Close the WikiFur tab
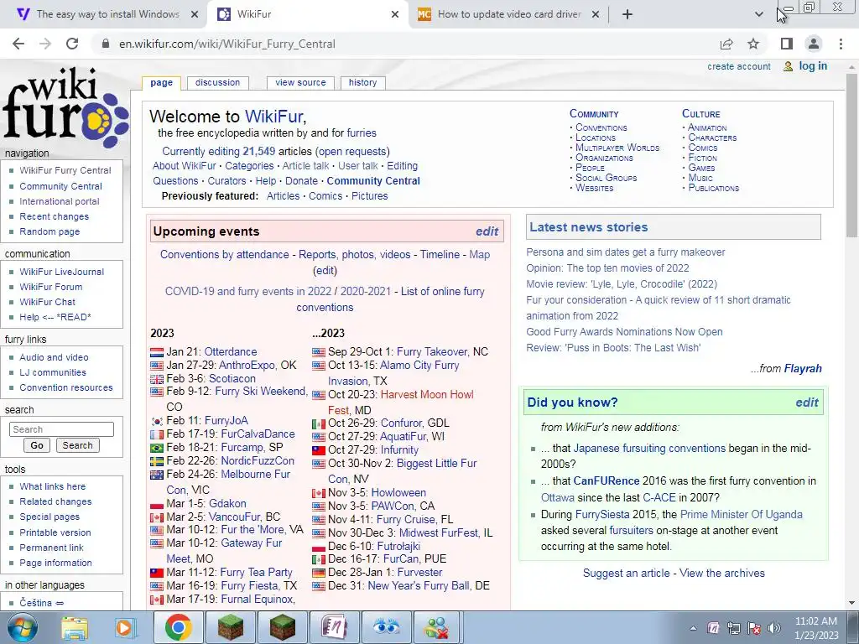 [x=395, y=14]
